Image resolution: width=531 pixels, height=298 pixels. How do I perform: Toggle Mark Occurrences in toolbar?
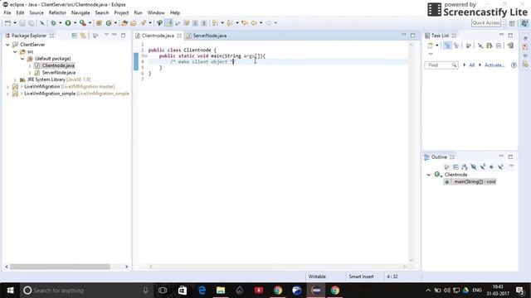click(168, 23)
